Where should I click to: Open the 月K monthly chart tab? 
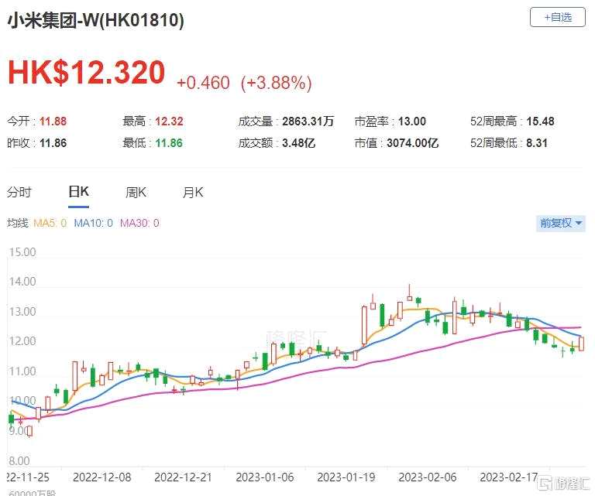click(x=193, y=192)
